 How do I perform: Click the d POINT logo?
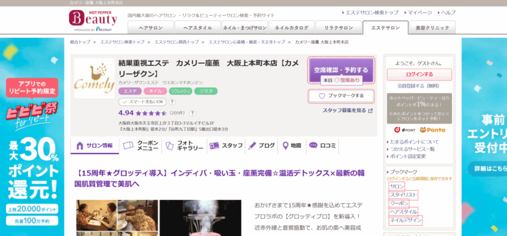(x=405, y=130)
